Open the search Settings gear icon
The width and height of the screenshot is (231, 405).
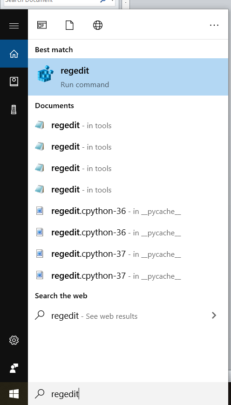click(x=14, y=340)
